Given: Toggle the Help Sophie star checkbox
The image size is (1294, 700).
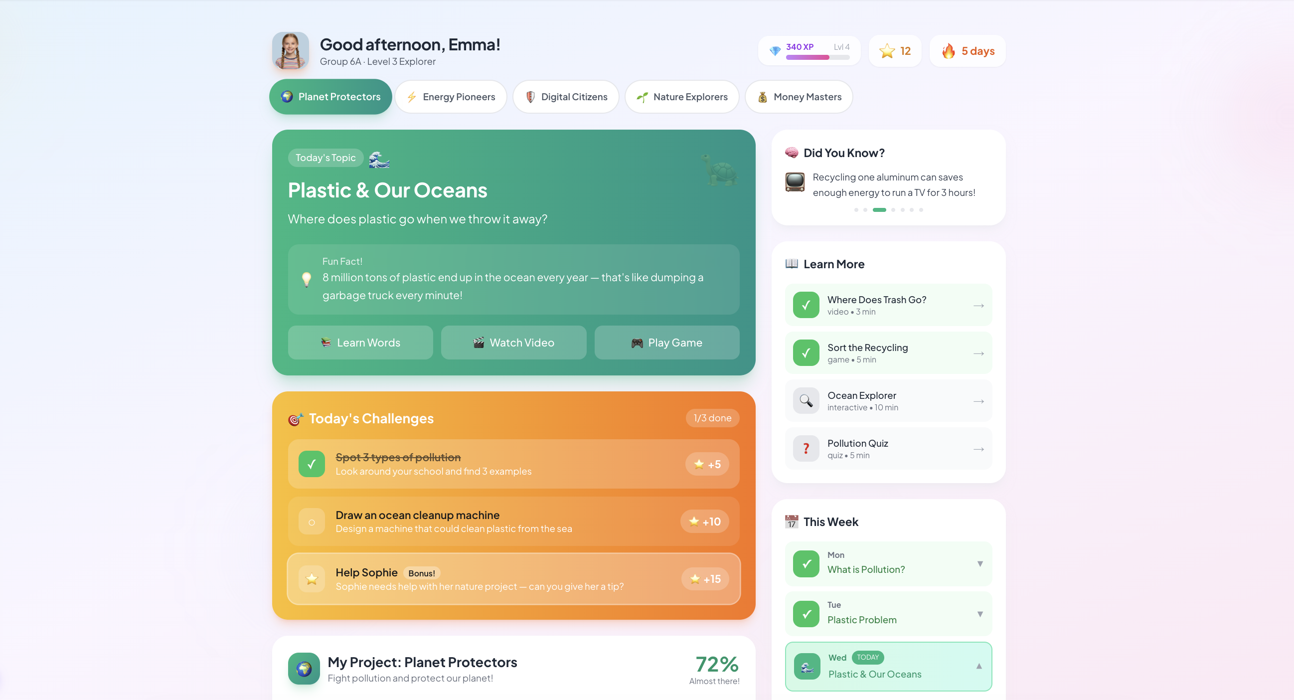Looking at the screenshot, I should 312,579.
